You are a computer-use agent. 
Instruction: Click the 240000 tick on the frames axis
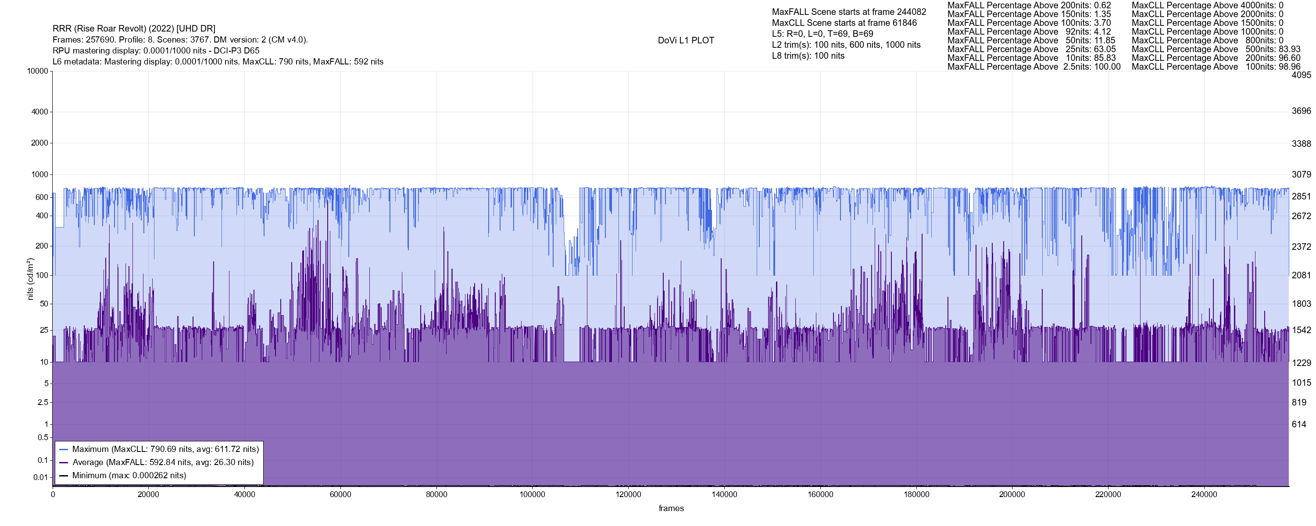1204,495
